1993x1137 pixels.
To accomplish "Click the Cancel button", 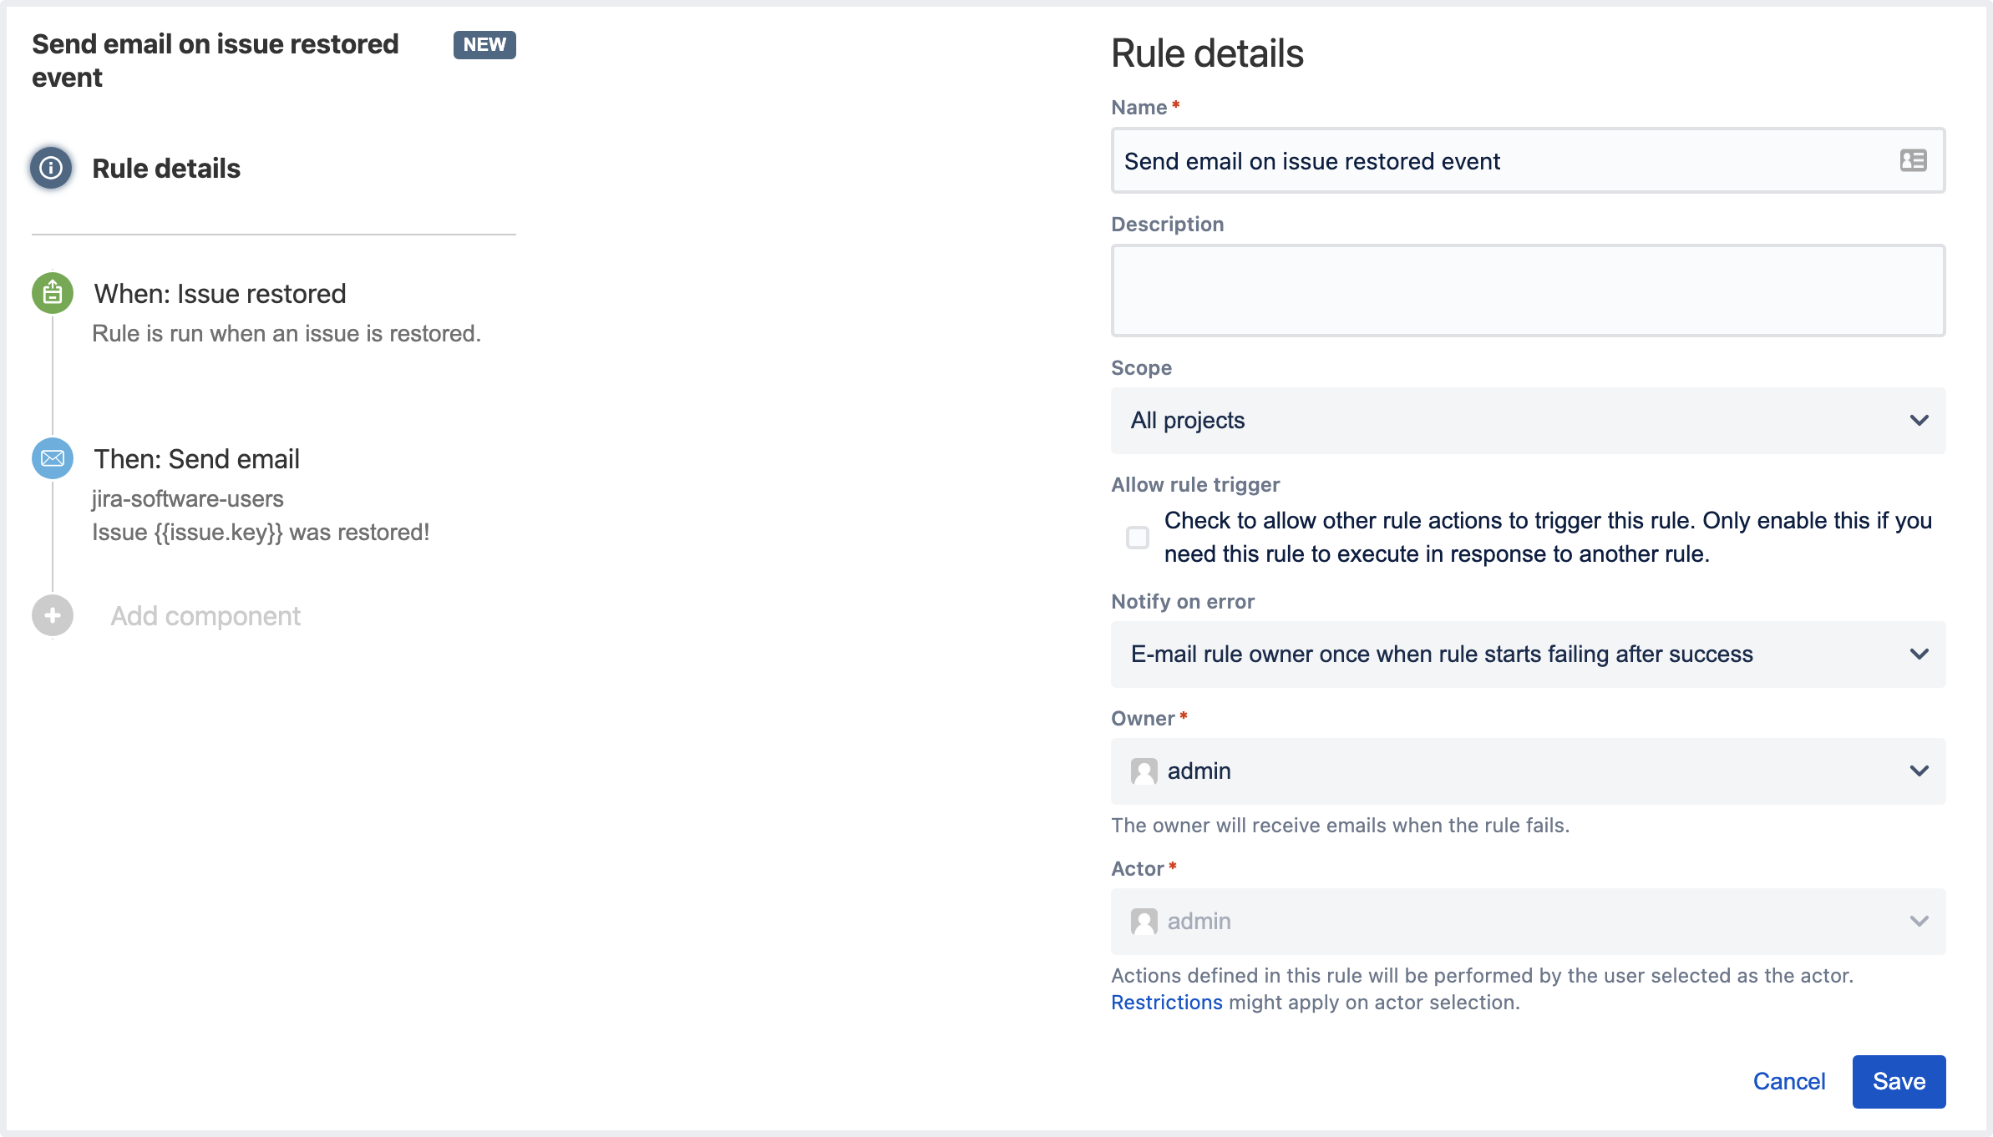I will (1790, 1079).
